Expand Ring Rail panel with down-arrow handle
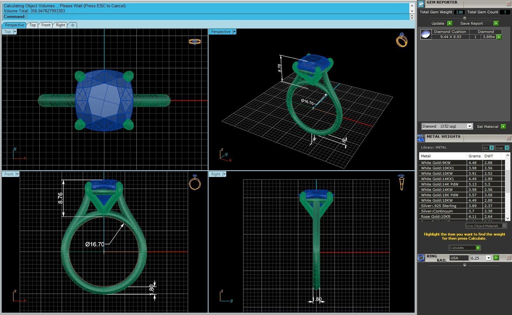Viewport: 512px width, 315px height. tap(465, 265)
